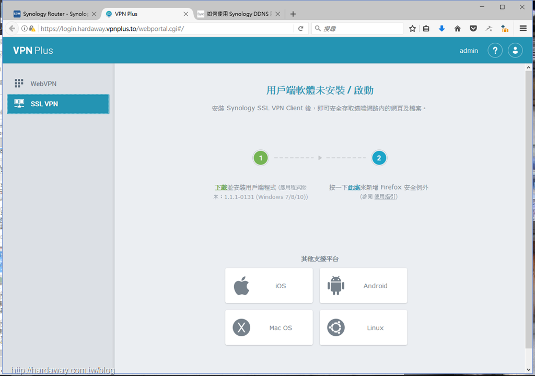Focus the browser address bar URL
This screenshot has width=535, height=376.
[166, 29]
